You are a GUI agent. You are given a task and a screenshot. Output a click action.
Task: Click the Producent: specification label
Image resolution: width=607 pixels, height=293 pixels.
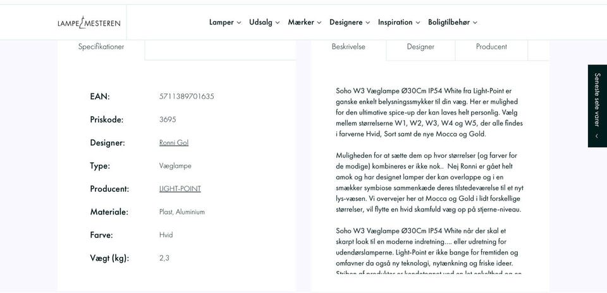click(109, 189)
